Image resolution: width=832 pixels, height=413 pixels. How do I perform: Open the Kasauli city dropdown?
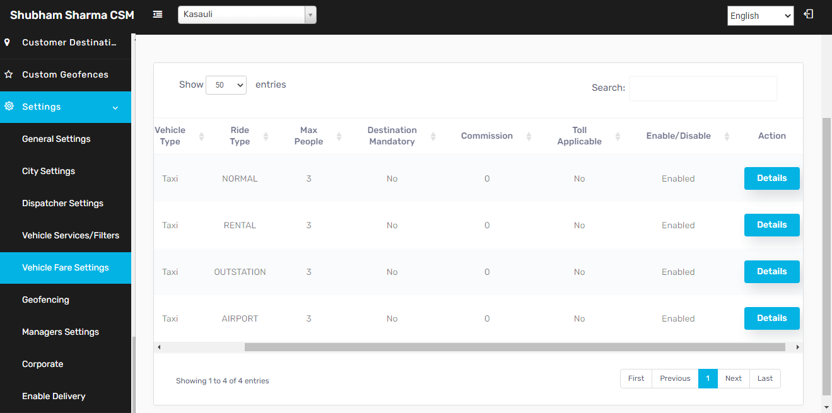pos(247,15)
